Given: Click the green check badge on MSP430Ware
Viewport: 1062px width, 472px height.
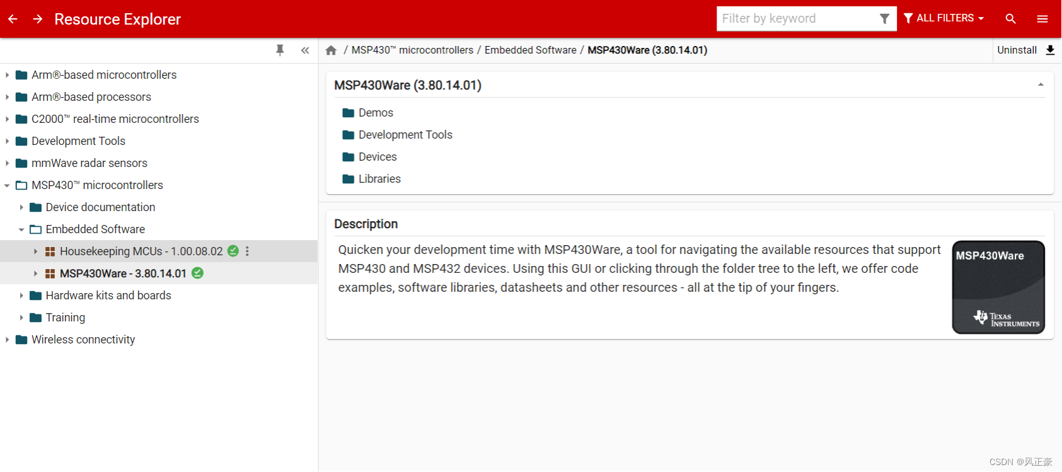Looking at the screenshot, I should (197, 273).
